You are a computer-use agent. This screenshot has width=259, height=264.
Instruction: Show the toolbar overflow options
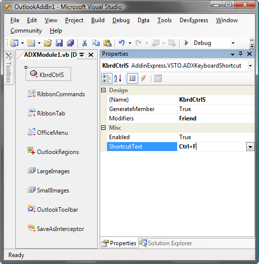pyautogui.click(x=252, y=43)
